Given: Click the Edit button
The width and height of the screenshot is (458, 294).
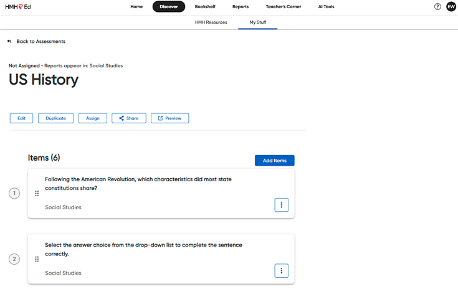Looking at the screenshot, I should pos(21,118).
